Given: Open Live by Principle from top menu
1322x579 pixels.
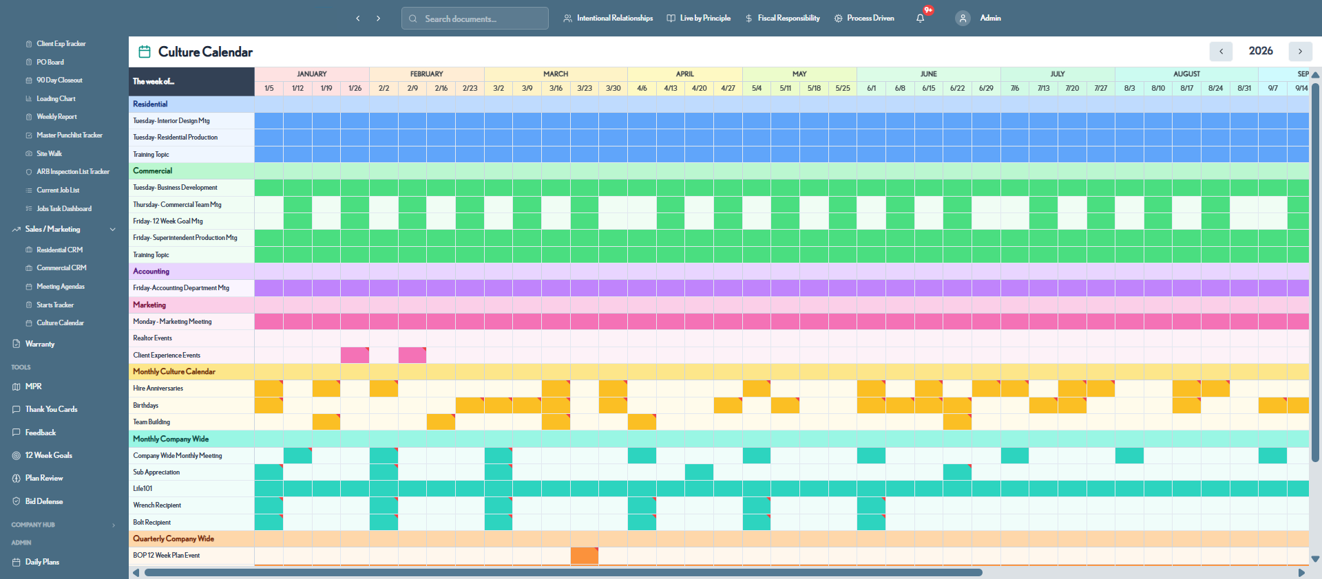Looking at the screenshot, I should [x=698, y=18].
